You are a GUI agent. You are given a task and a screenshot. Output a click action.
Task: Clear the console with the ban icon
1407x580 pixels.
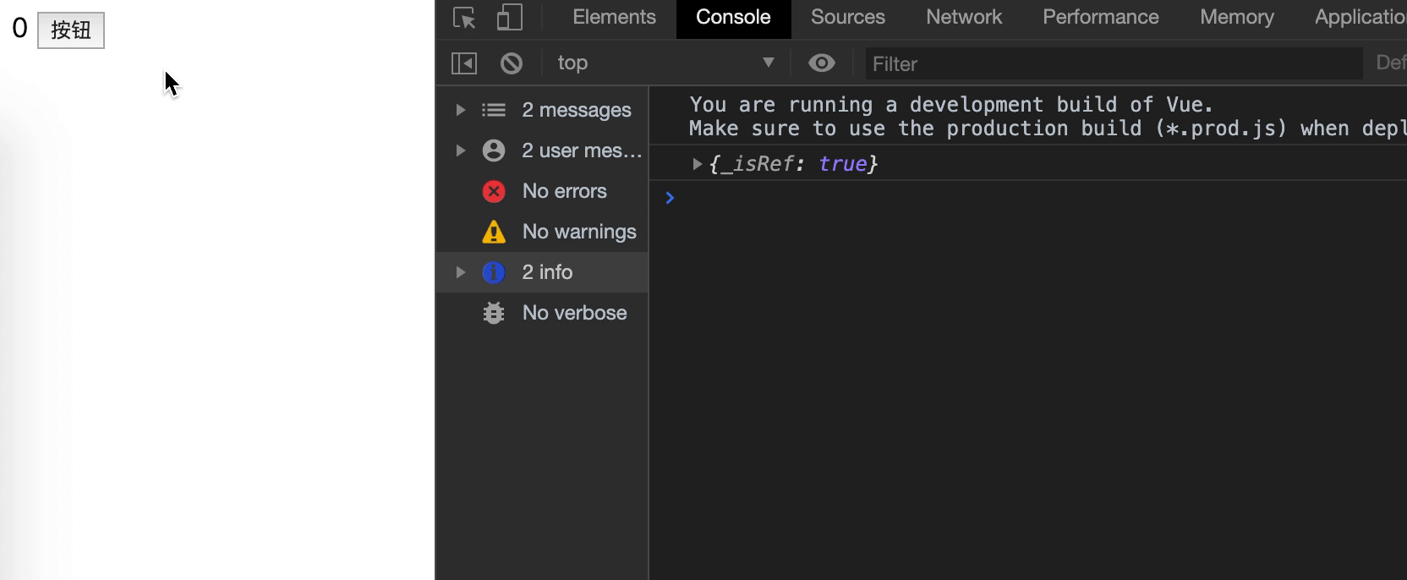point(512,63)
